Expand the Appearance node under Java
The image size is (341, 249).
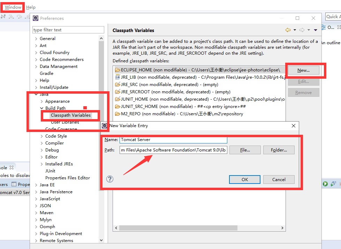coord(42,101)
